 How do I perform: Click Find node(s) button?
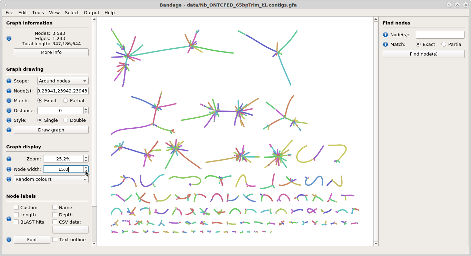point(424,54)
